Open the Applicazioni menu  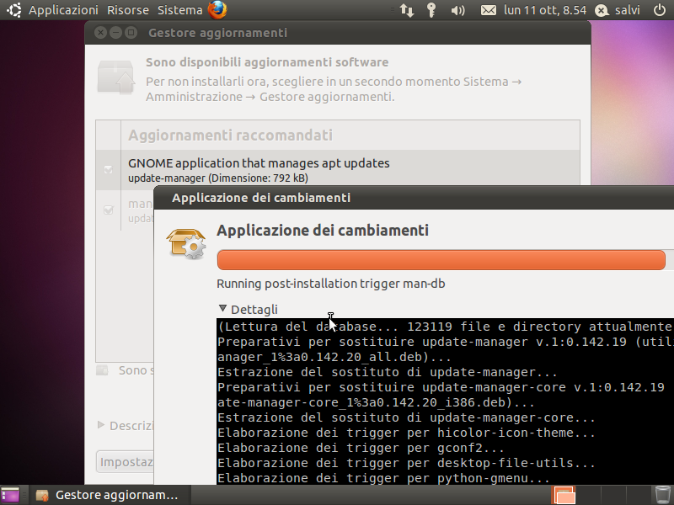point(63,10)
